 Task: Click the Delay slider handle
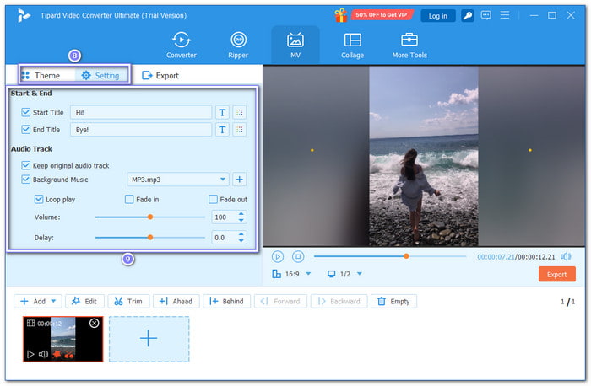click(x=150, y=238)
